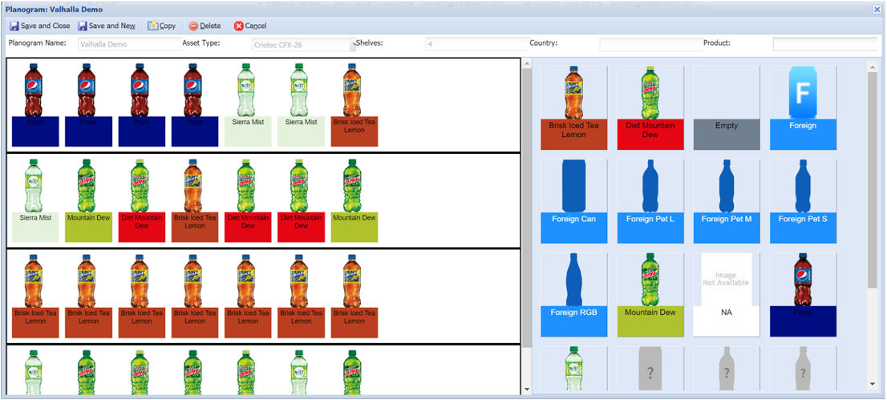
Task: Choose the Foreign Pet L bottle tile
Action: click(x=650, y=201)
